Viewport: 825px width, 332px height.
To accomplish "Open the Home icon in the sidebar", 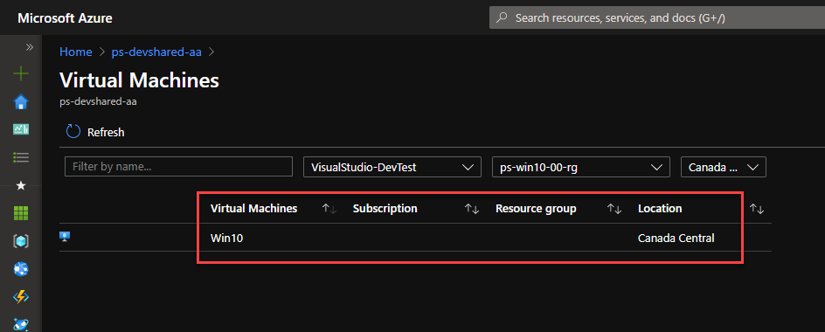I will [x=20, y=101].
